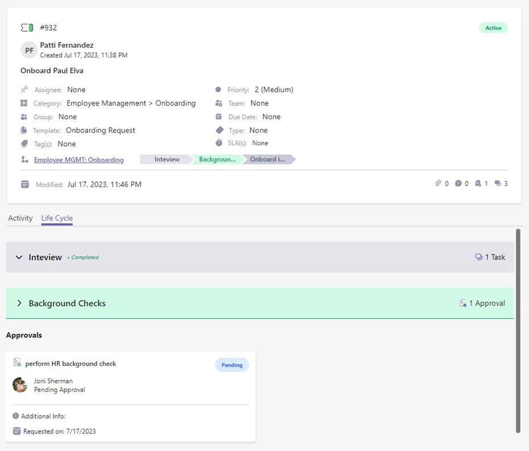Screen dimensions: 529x451
Task: Click the Requested on calendar icon
Action: click(x=16, y=431)
